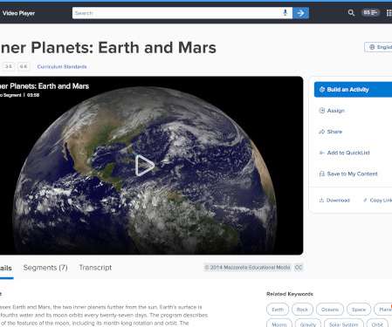The height and width of the screenshot is (327, 392).
Task: Open the apps grid icon in header
Action: [389, 13]
